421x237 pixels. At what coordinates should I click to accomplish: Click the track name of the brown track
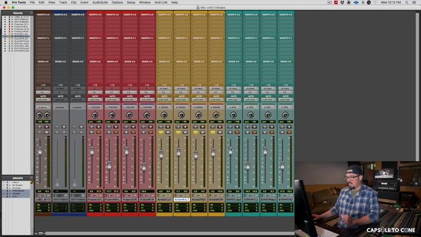click(x=43, y=199)
